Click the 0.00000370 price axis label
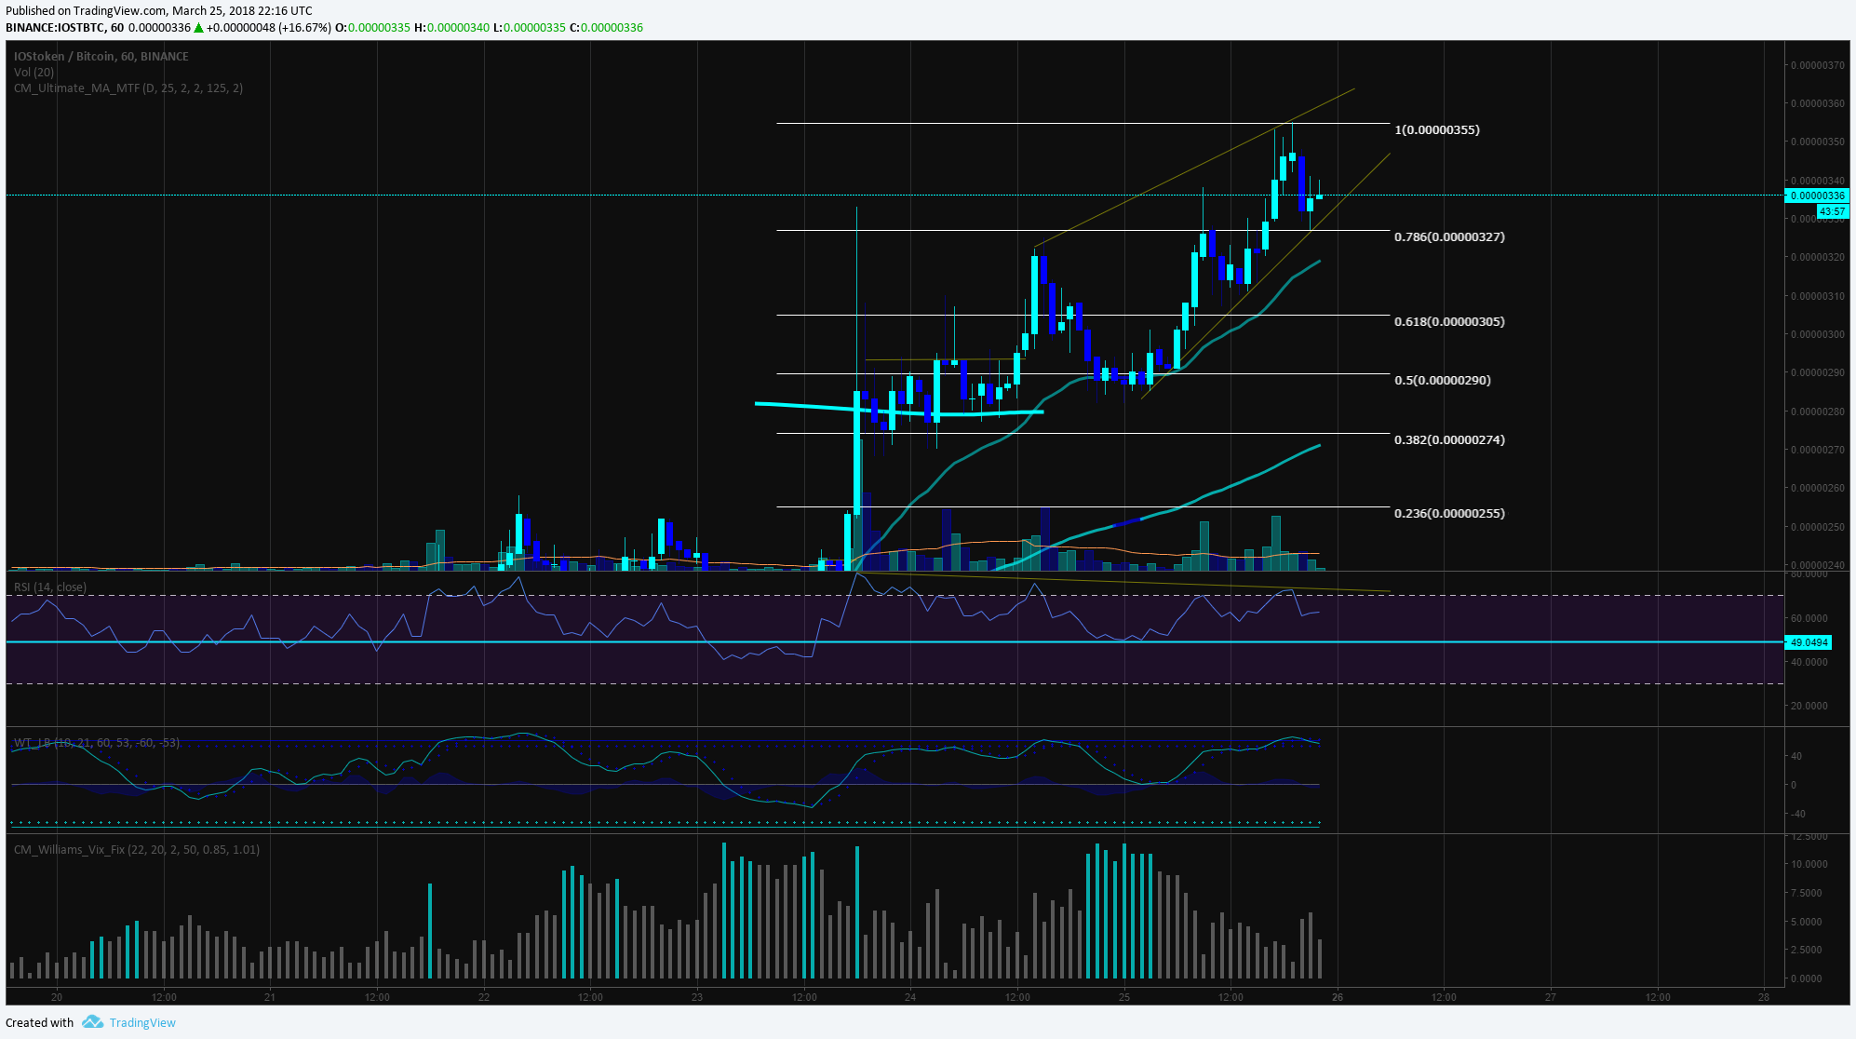This screenshot has height=1039, width=1856. pyautogui.click(x=1818, y=65)
